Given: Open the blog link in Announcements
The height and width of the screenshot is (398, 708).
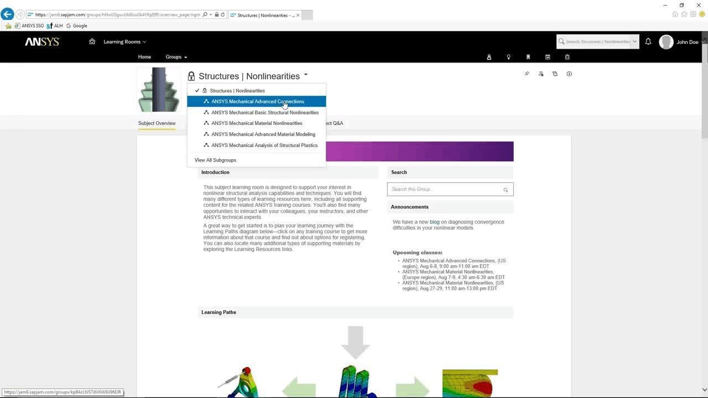Looking at the screenshot, I should pos(435,222).
